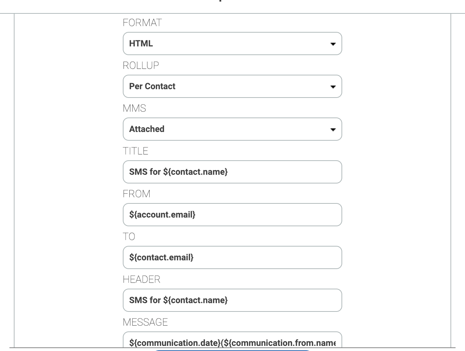Image resolution: width=465 pixels, height=351 pixels.
Task: Click the caret icon of ROLLUP select
Action: tap(333, 87)
